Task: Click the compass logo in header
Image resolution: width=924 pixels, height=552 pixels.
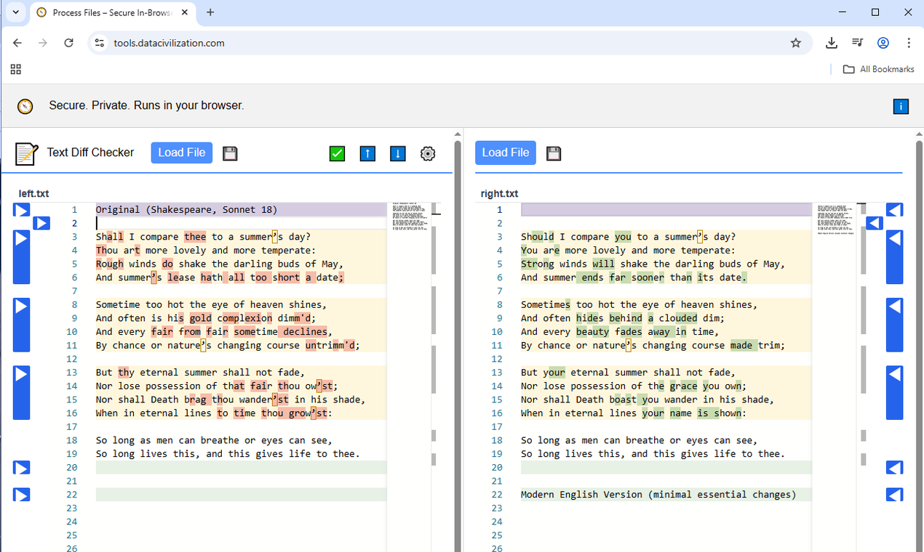Action: [25, 106]
